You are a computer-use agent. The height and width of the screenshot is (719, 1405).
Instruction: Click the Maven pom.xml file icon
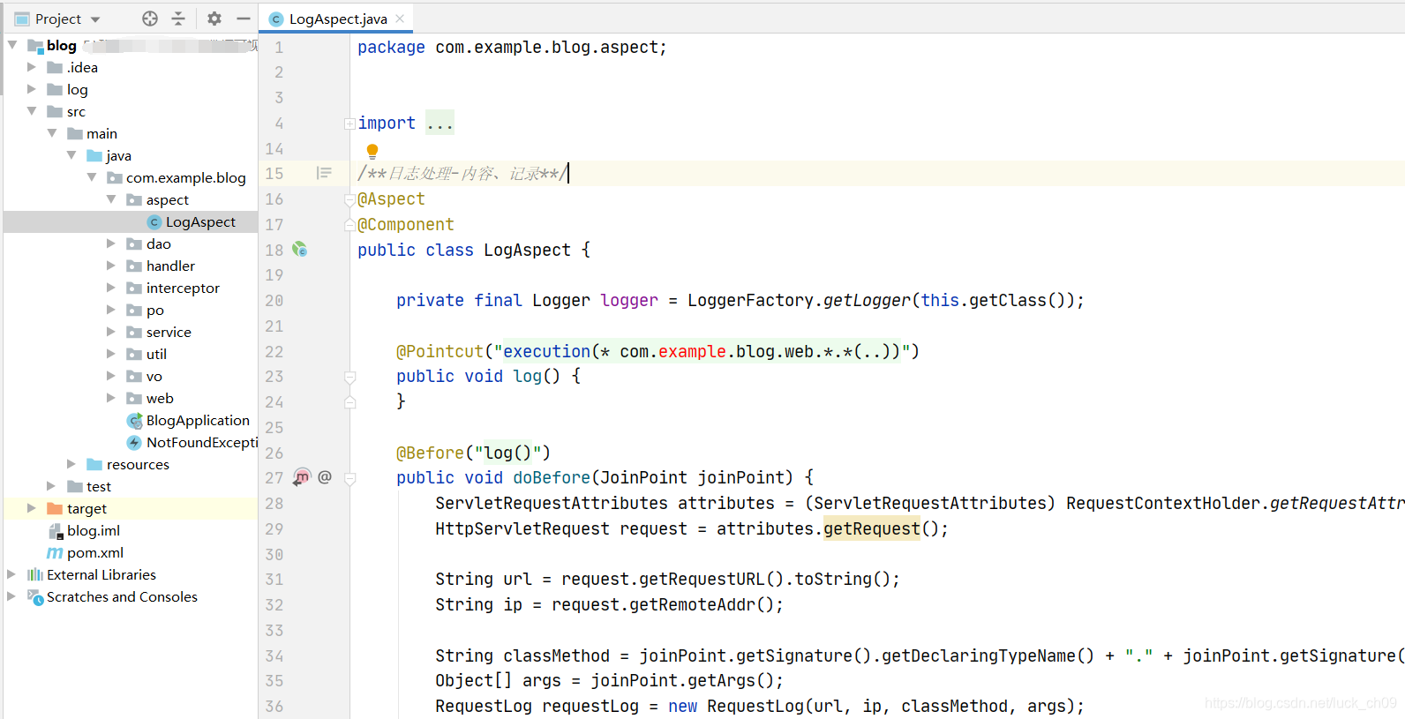click(x=55, y=553)
